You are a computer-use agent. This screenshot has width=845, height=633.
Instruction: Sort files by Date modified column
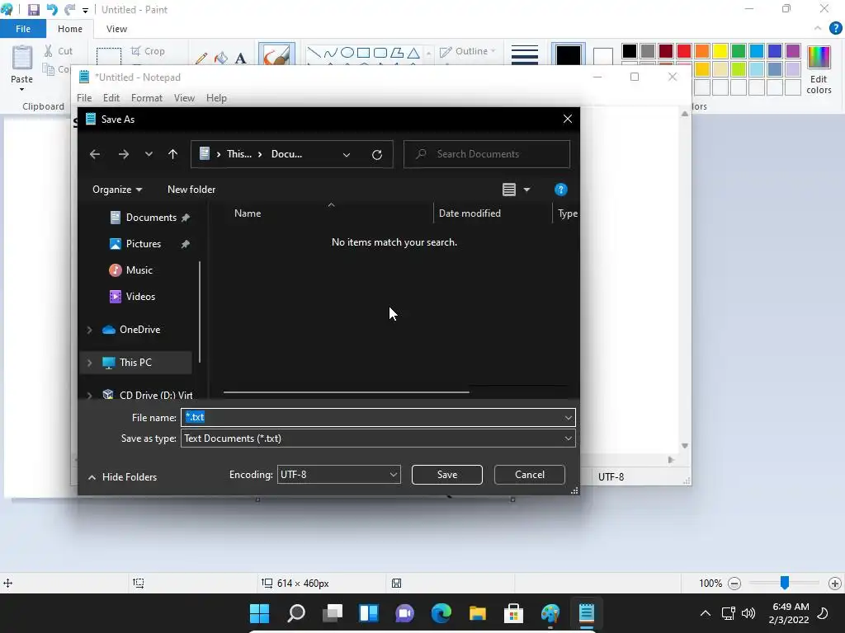(470, 213)
